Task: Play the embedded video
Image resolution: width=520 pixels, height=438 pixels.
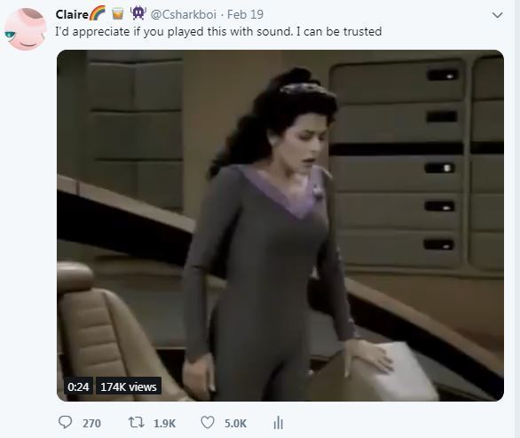Action: pos(280,226)
